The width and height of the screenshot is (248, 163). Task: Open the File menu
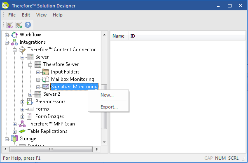point(12,15)
